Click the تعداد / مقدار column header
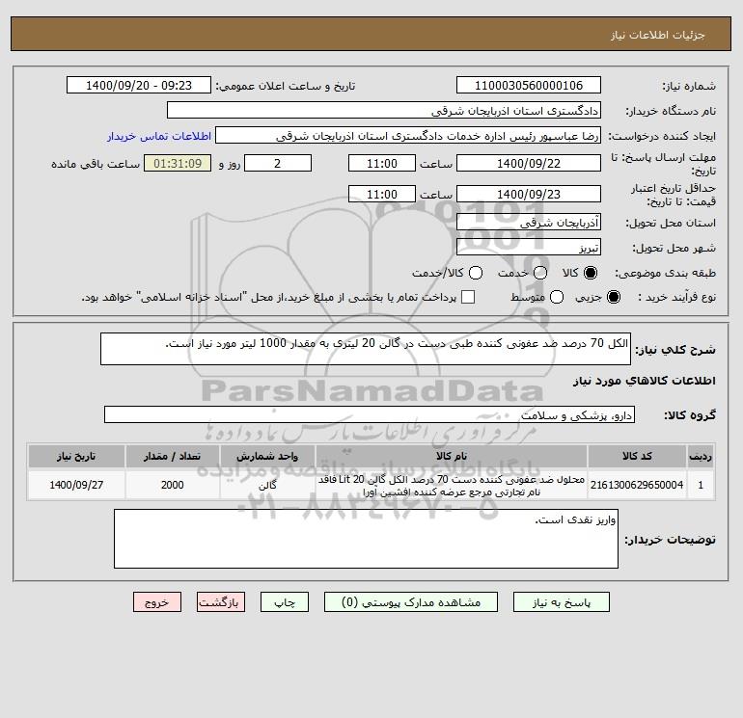 172,456
